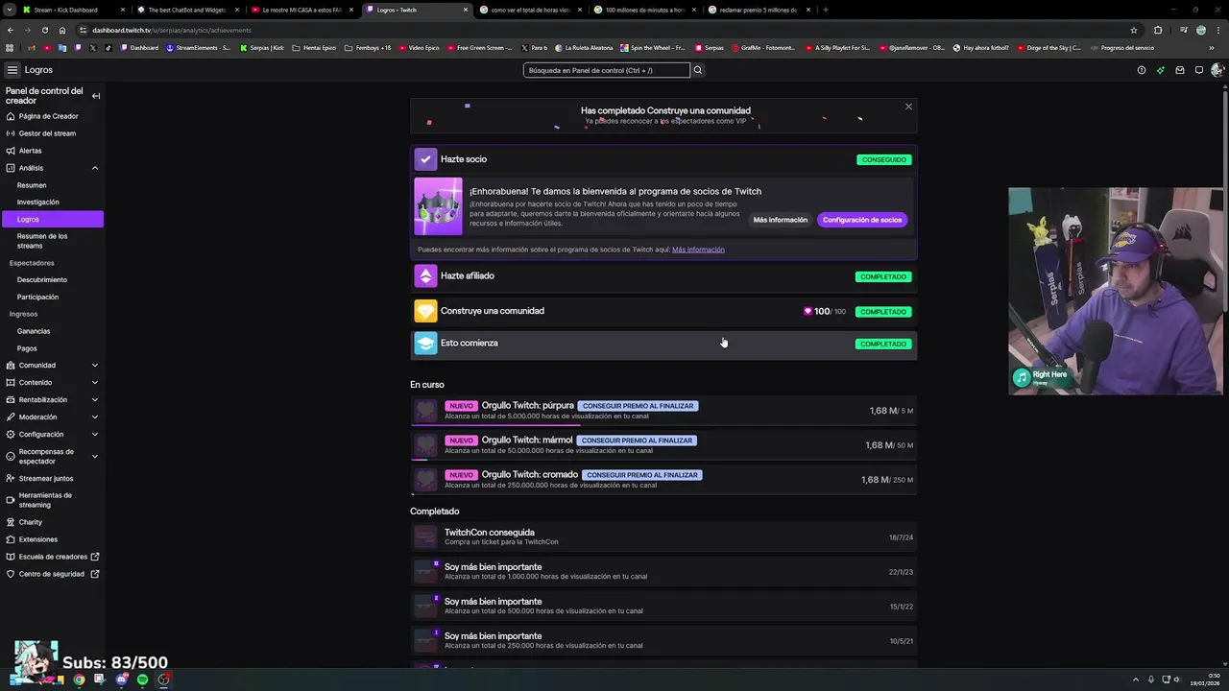The image size is (1229, 691).
Task: Open Resumen de los streams
Action: pyautogui.click(x=53, y=241)
